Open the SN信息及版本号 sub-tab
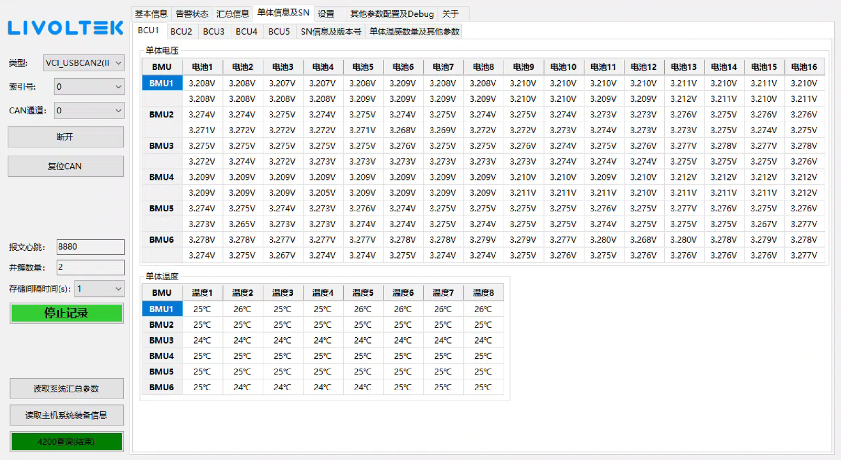Screen dimensions: 841x460 tap(331, 31)
